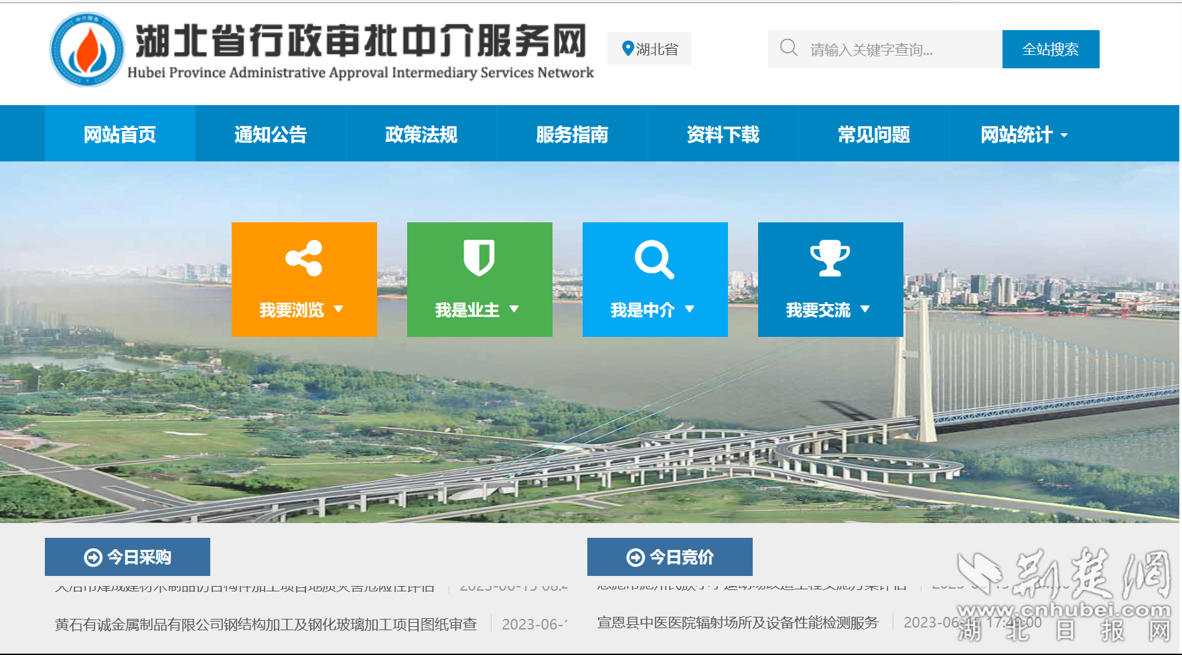Click the shield icon on green tile
The height and width of the screenshot is (655, 1182).
pyautogui.click(x=479, y=258)
